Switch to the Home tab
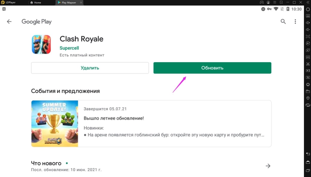This screenshot has width=311, height=177. 36,3
